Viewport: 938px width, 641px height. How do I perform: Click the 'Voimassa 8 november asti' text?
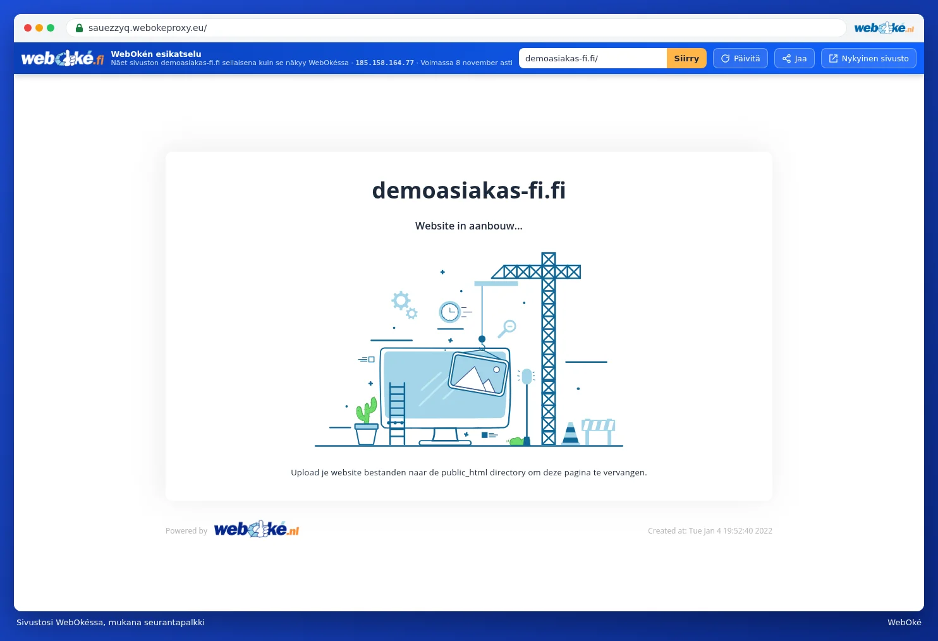click(x=466, y=63)
